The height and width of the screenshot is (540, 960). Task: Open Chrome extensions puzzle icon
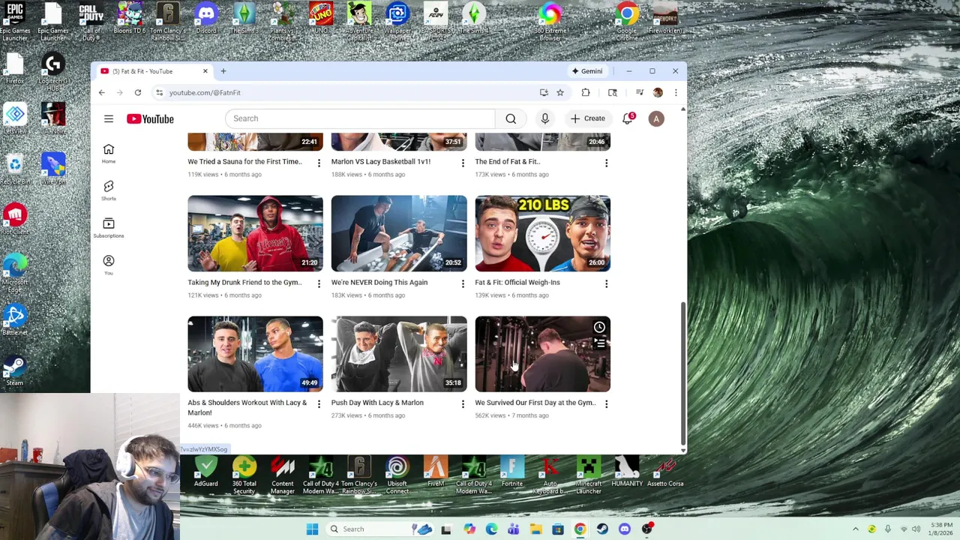[586, 92]
